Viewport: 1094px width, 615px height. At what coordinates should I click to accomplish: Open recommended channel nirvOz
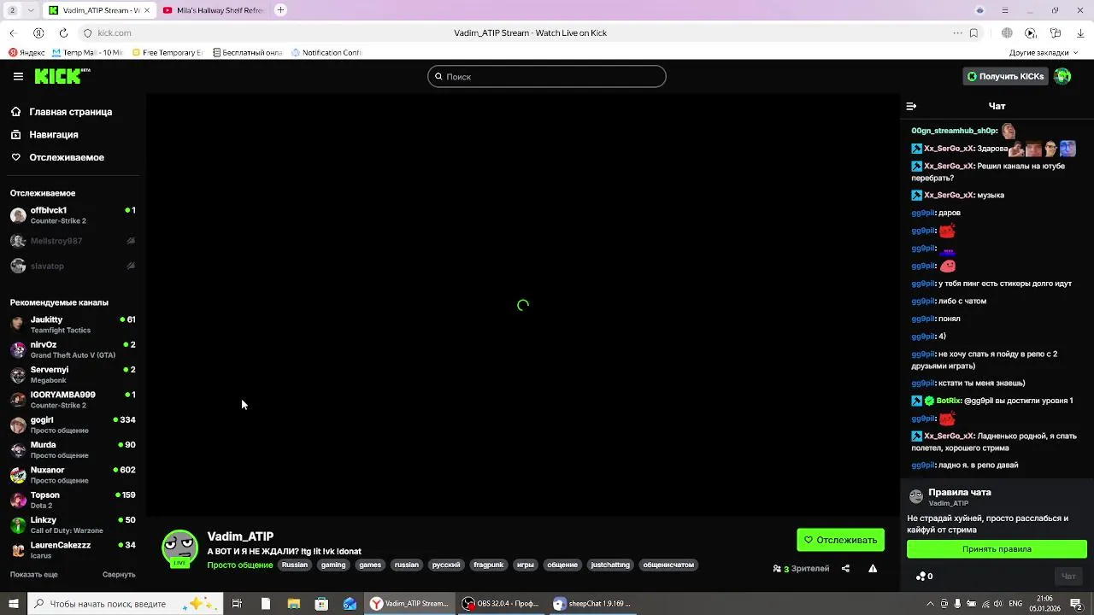pos(73,349)
